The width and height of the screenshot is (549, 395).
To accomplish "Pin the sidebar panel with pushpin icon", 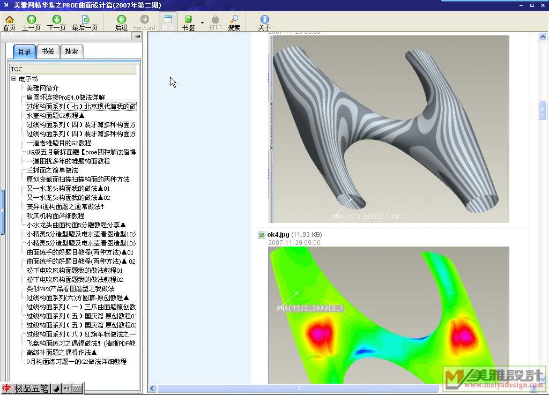I will click(137, 36).
